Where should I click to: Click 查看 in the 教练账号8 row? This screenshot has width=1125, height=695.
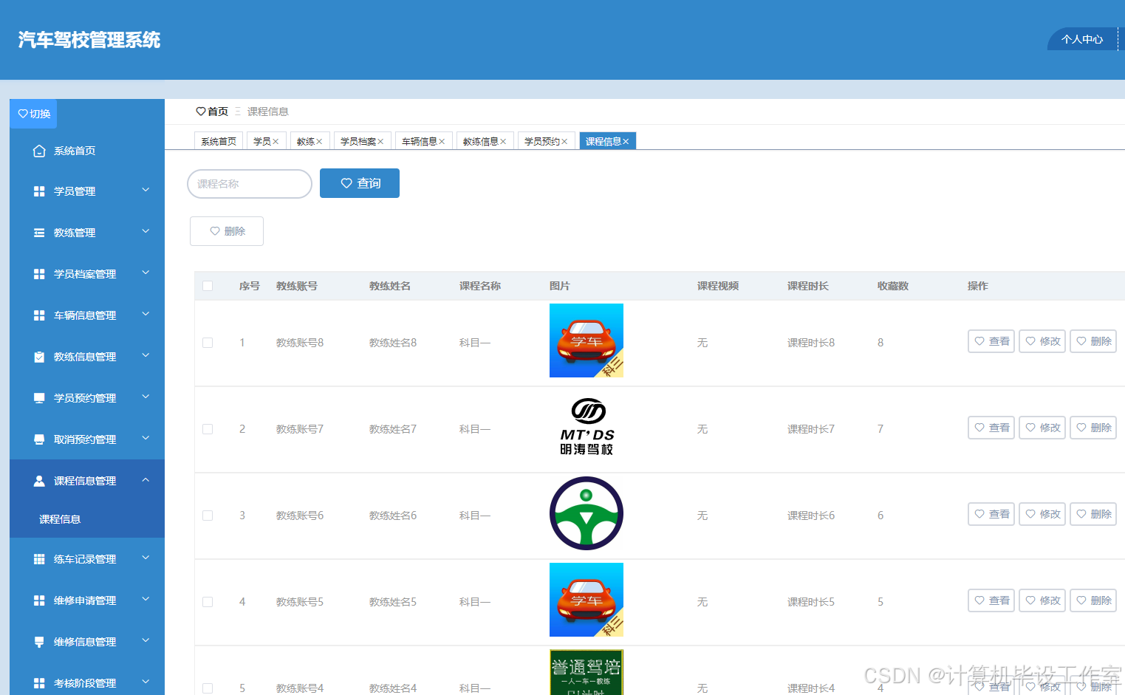coord(991,341)
